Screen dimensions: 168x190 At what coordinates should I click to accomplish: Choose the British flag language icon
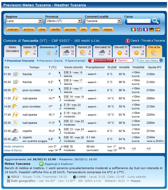click(139, 30)
